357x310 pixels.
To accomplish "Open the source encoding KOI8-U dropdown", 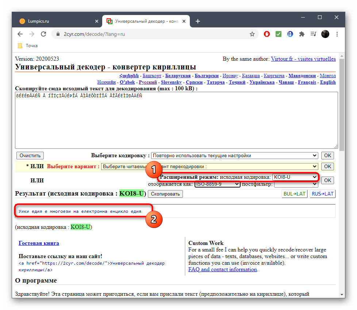I will point(295,177).
